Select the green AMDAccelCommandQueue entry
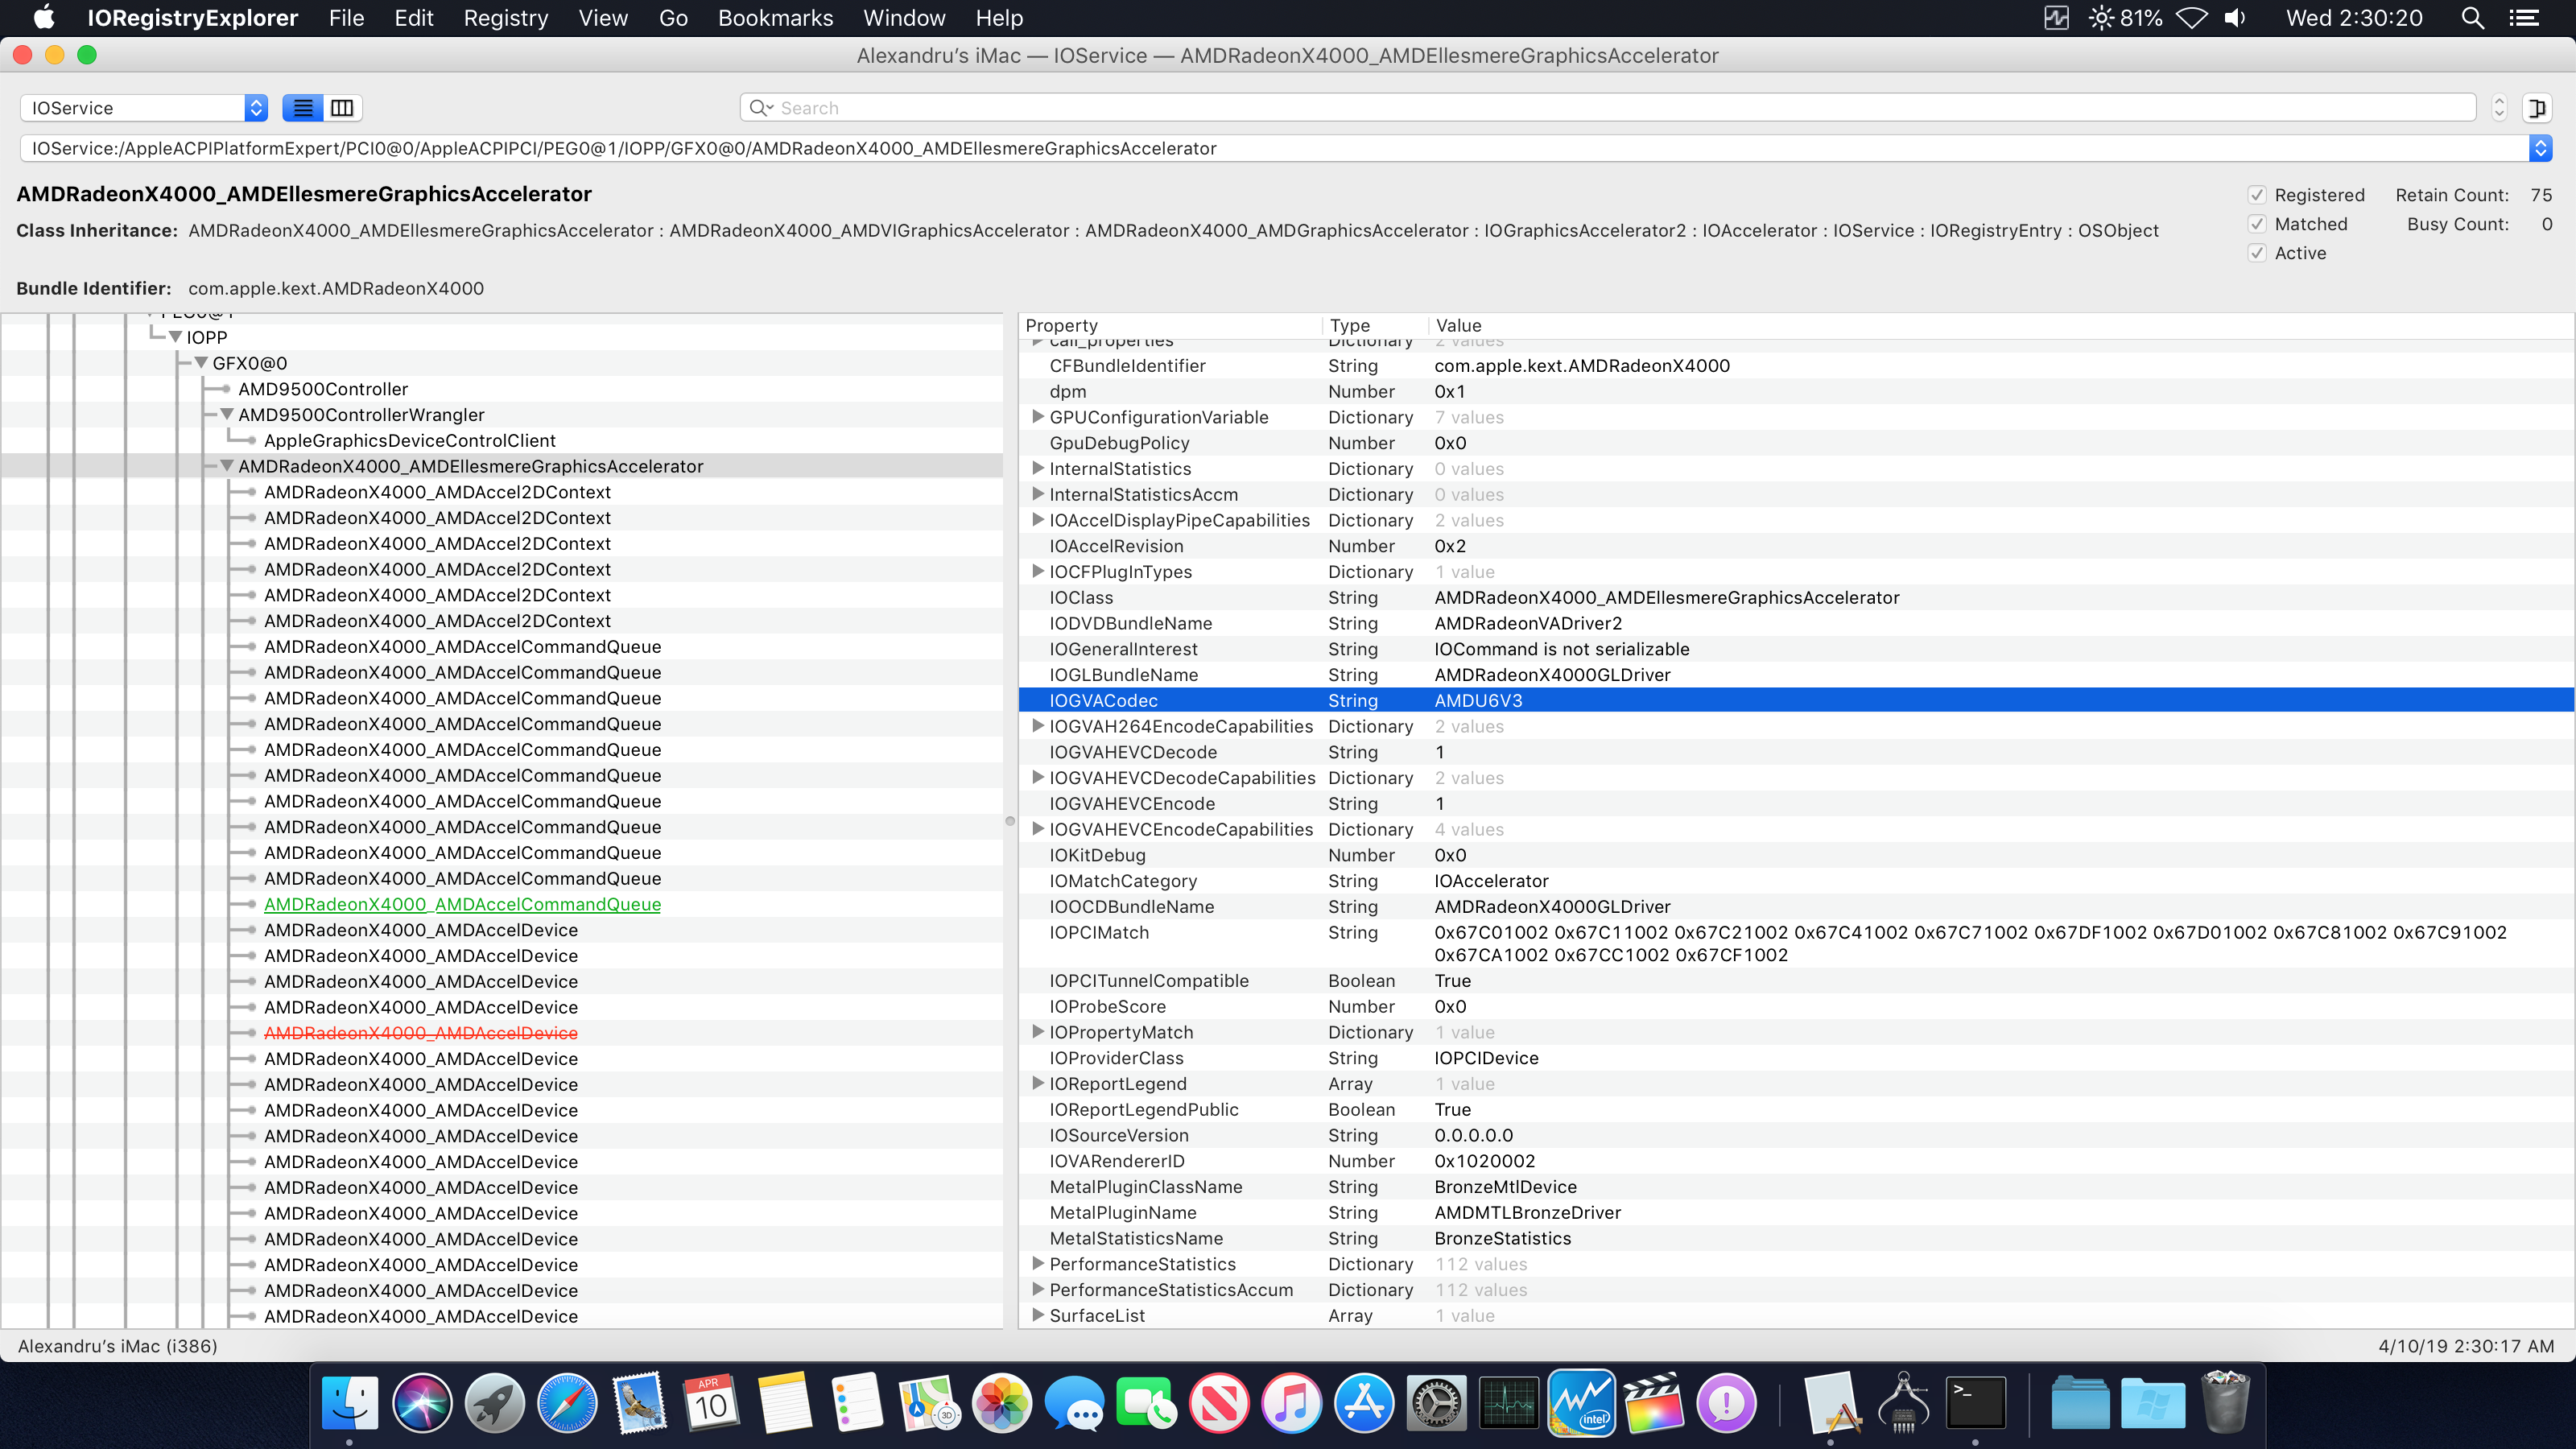 [462, 904]
